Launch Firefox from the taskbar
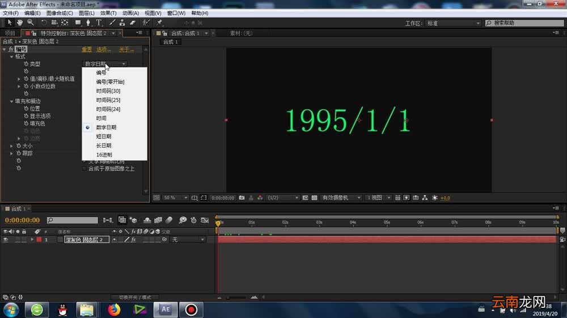Viewport: 567px width, 318px height. point(114,310)
